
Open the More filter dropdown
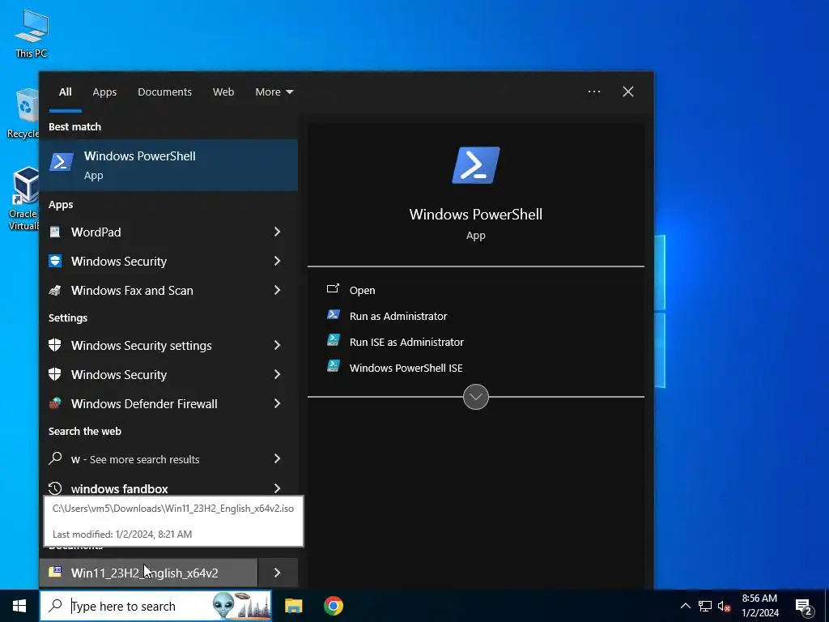(274, 92)
